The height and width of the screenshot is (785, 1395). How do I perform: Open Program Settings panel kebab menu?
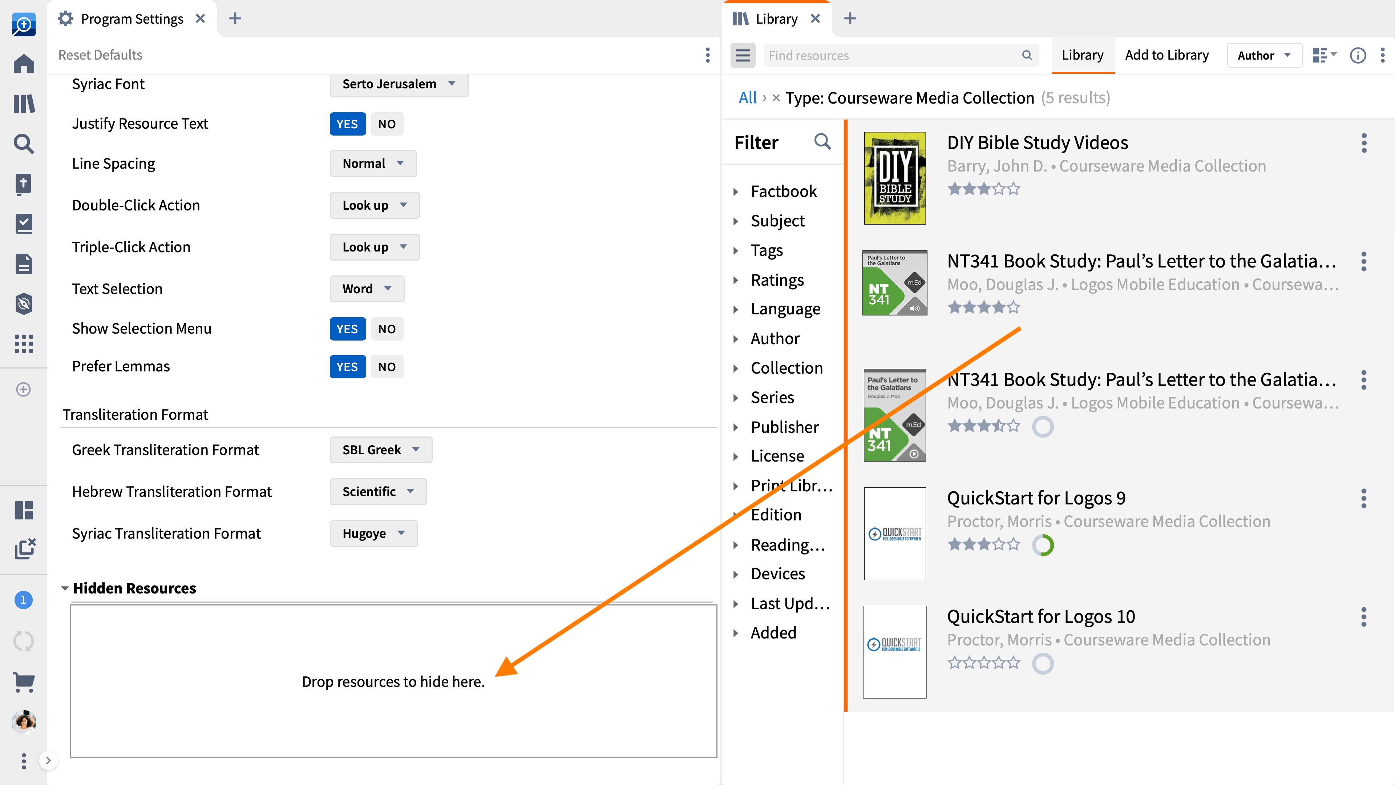coord(708,55)
